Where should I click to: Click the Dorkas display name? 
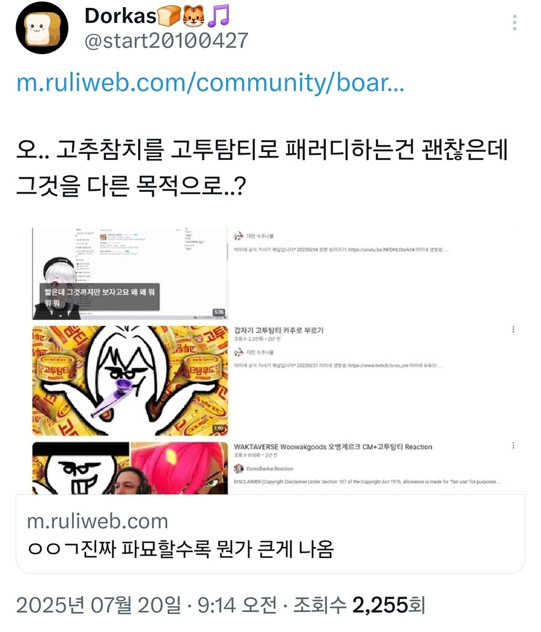120,16
